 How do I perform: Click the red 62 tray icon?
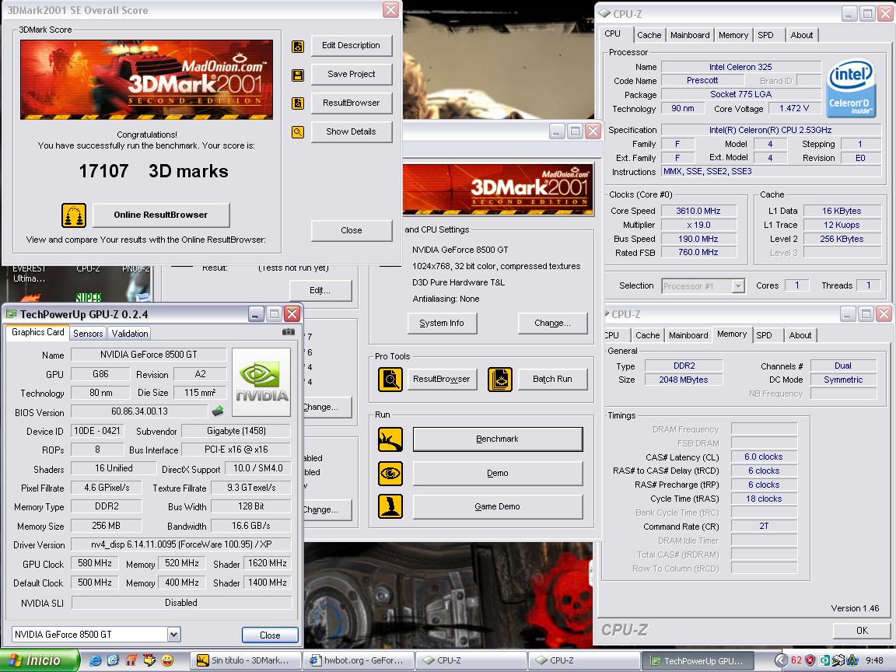(x=796, y=660)
